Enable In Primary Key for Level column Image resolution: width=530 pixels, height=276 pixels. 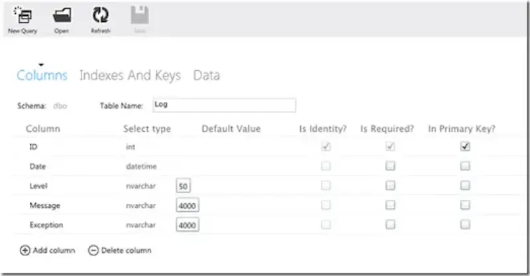(x=465, y=186)
